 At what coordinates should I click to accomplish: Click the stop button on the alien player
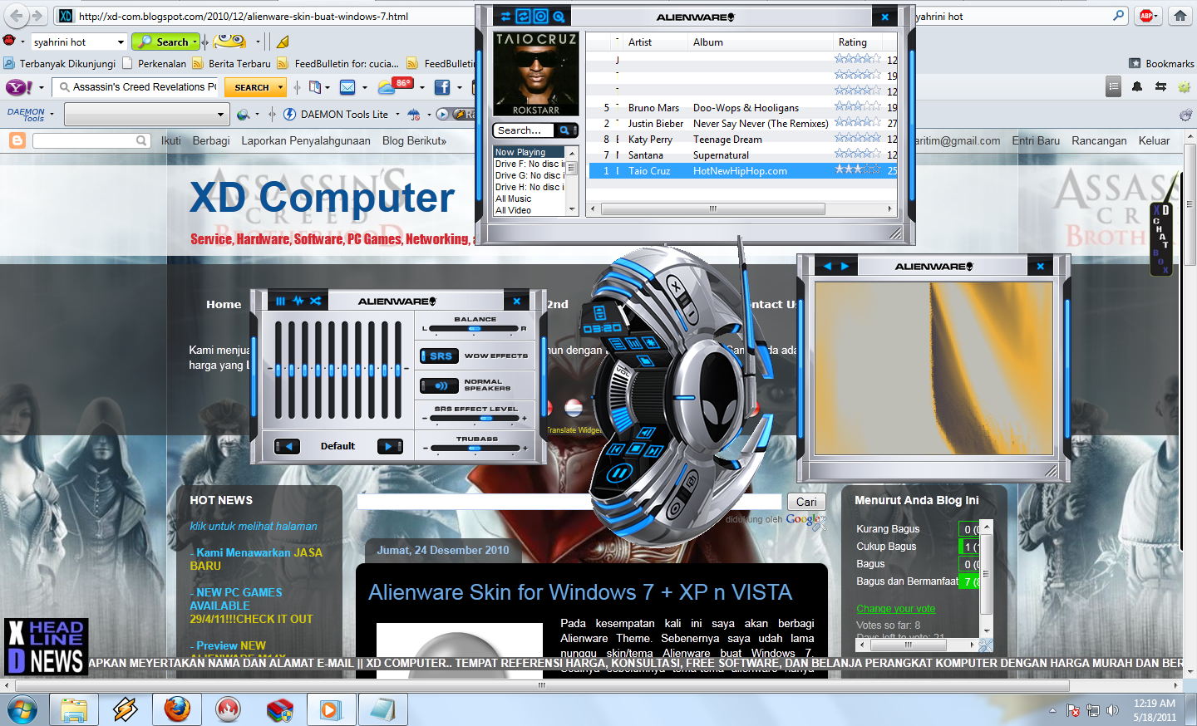point(636,449)
